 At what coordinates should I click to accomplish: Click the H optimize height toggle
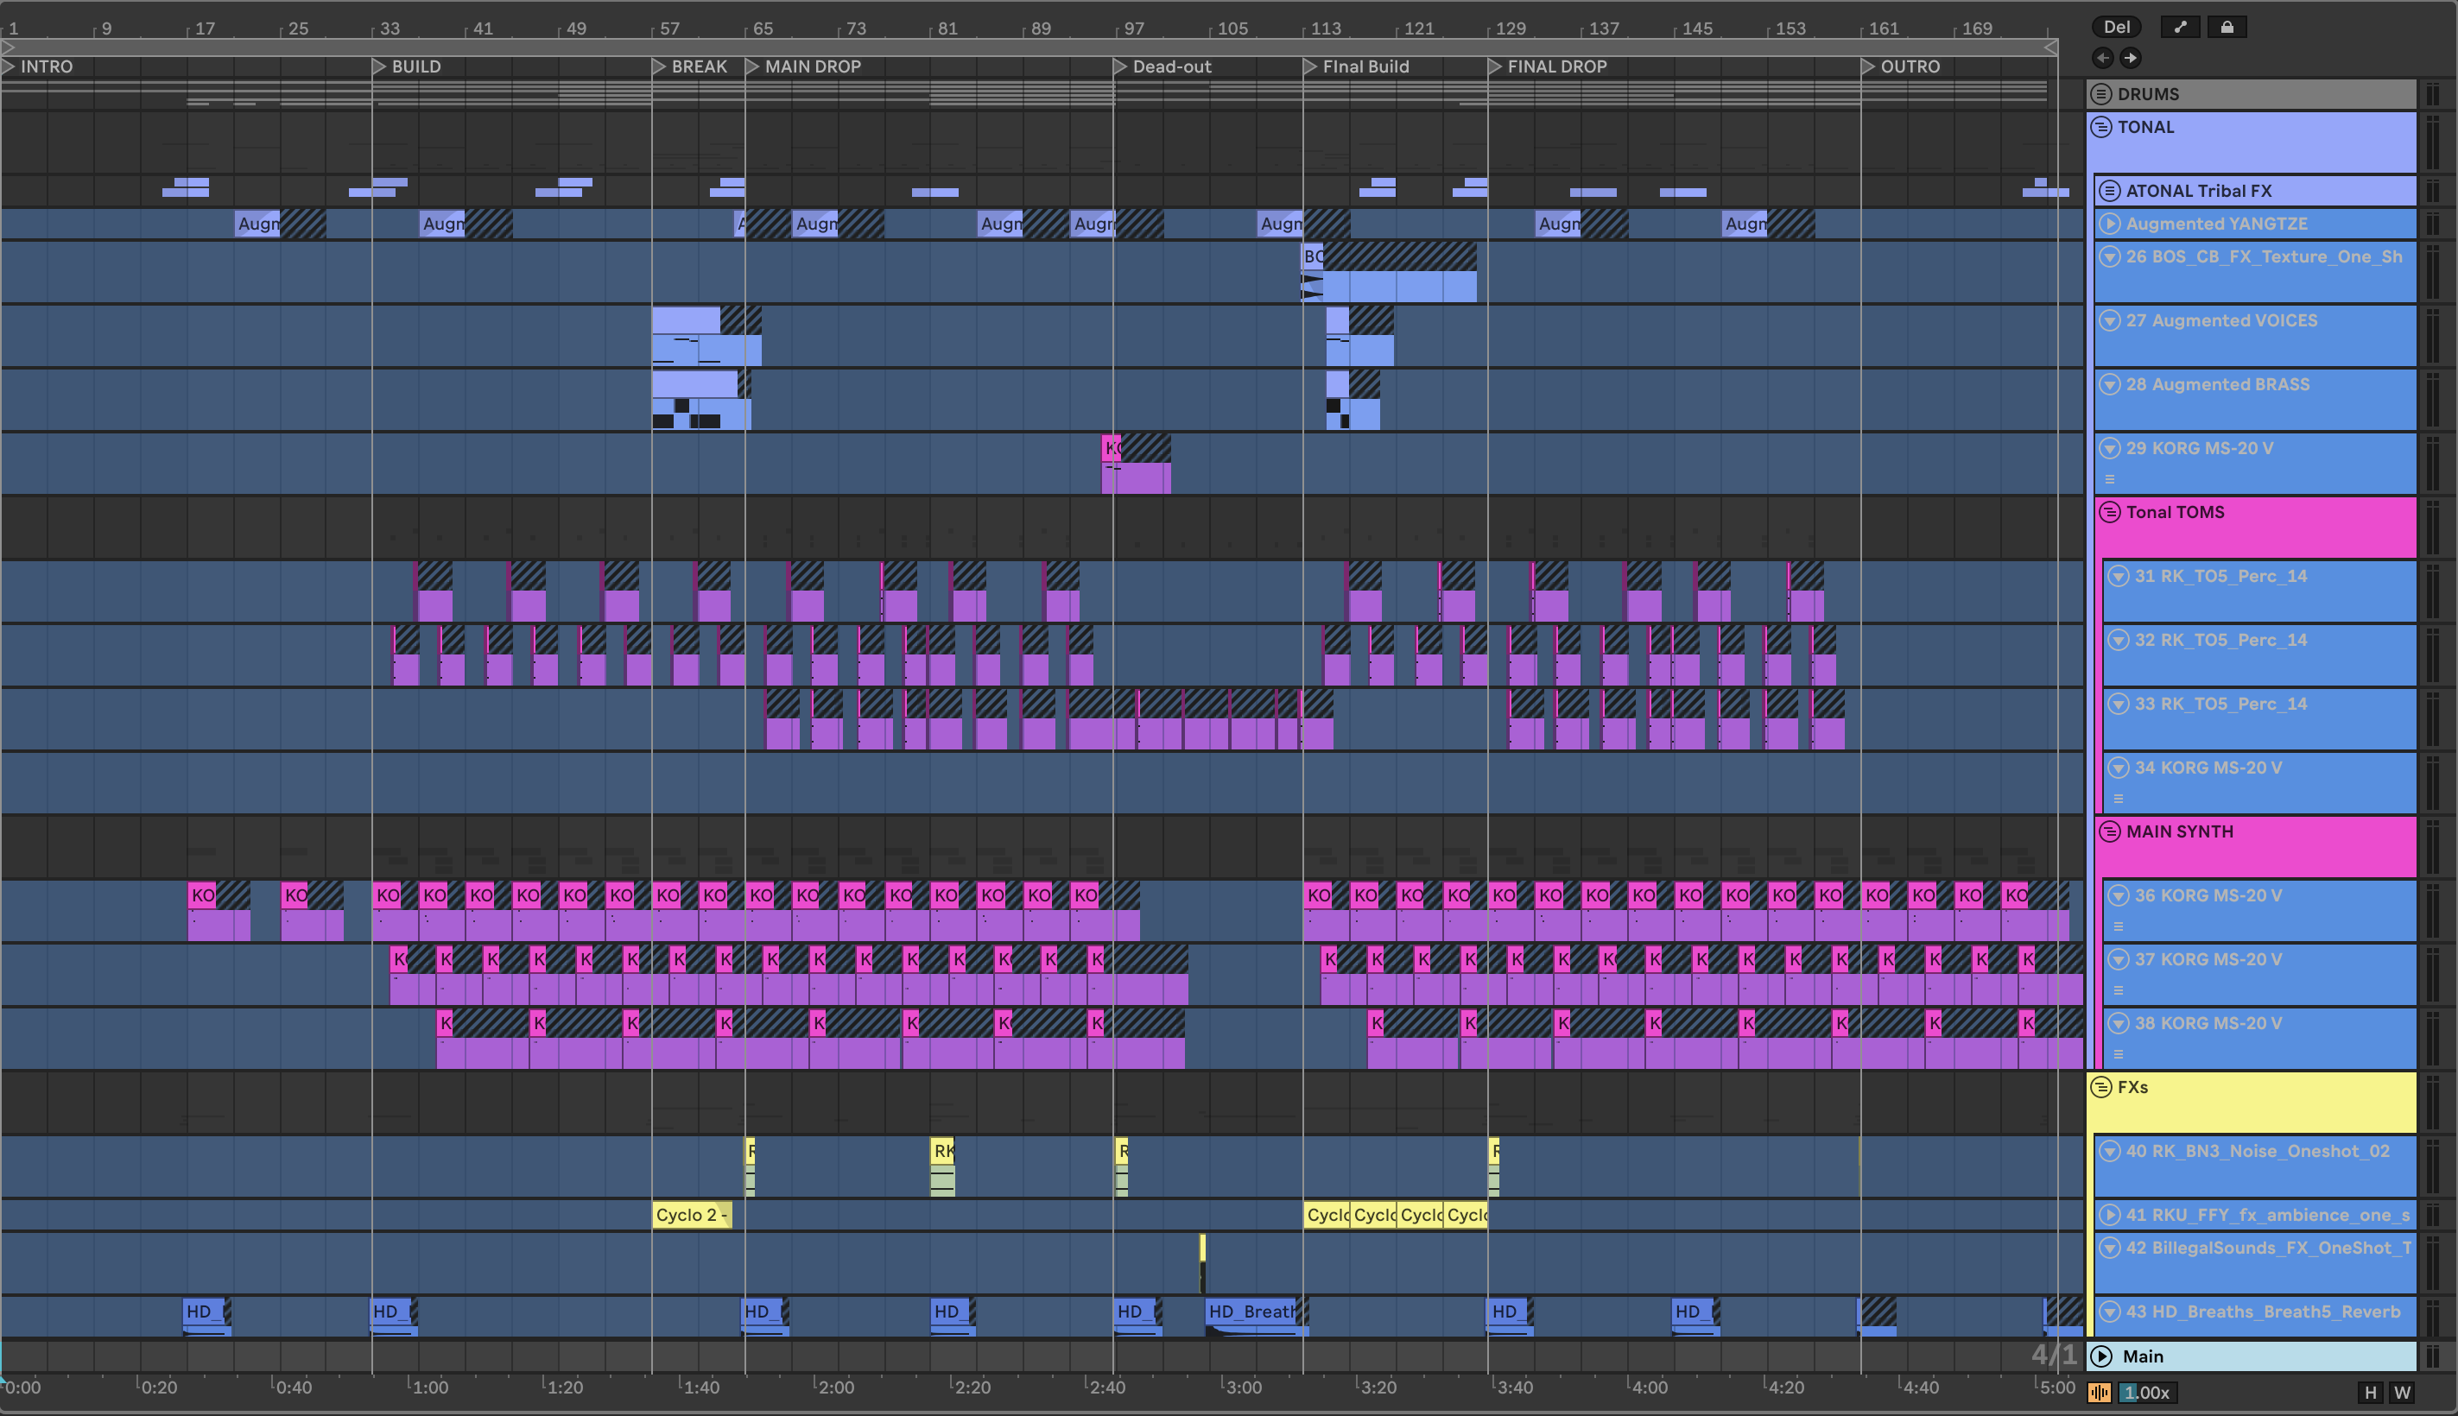pyautogui.click(x=2371, y=1393)
